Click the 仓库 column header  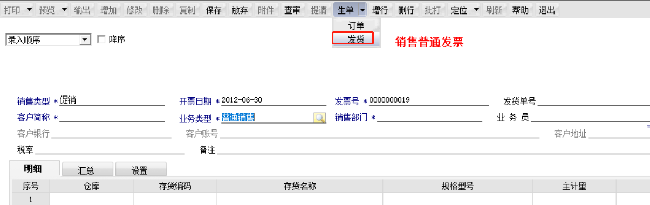91,186
